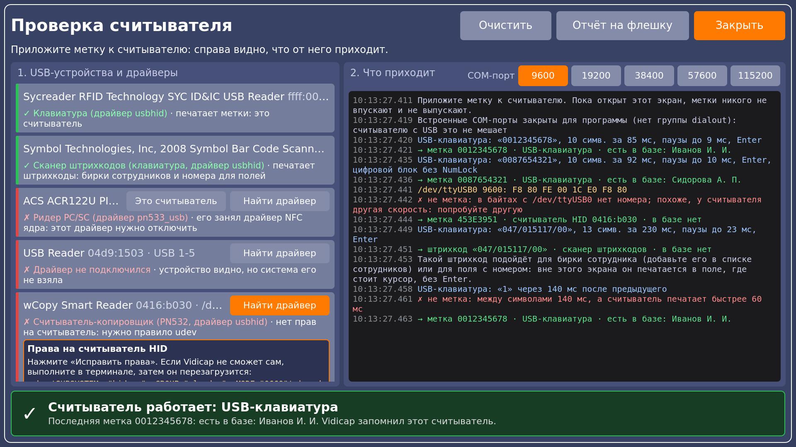796x447 pixels.
Task: Click log entry with timestamp 10:13:27.463
Action: click(x=542, y=319)
